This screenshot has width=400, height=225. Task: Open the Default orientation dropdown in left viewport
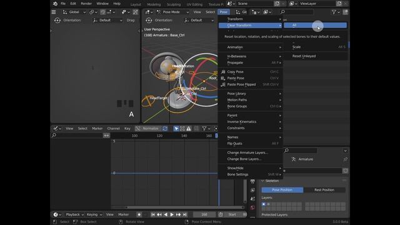point(107,20)
